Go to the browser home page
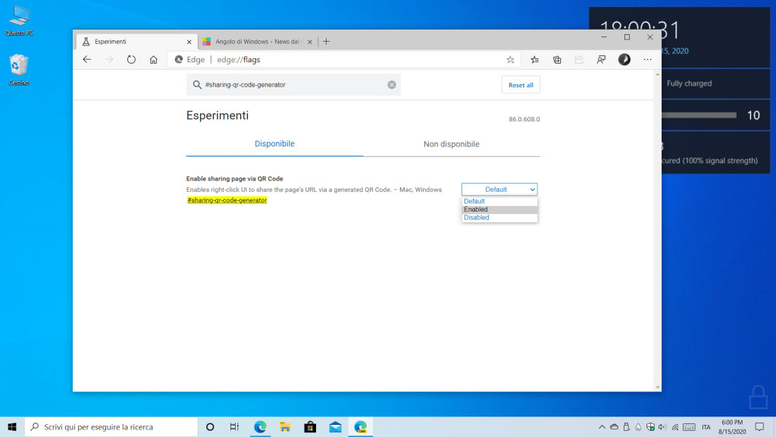 pyautogui.click(x=153, y=59)
